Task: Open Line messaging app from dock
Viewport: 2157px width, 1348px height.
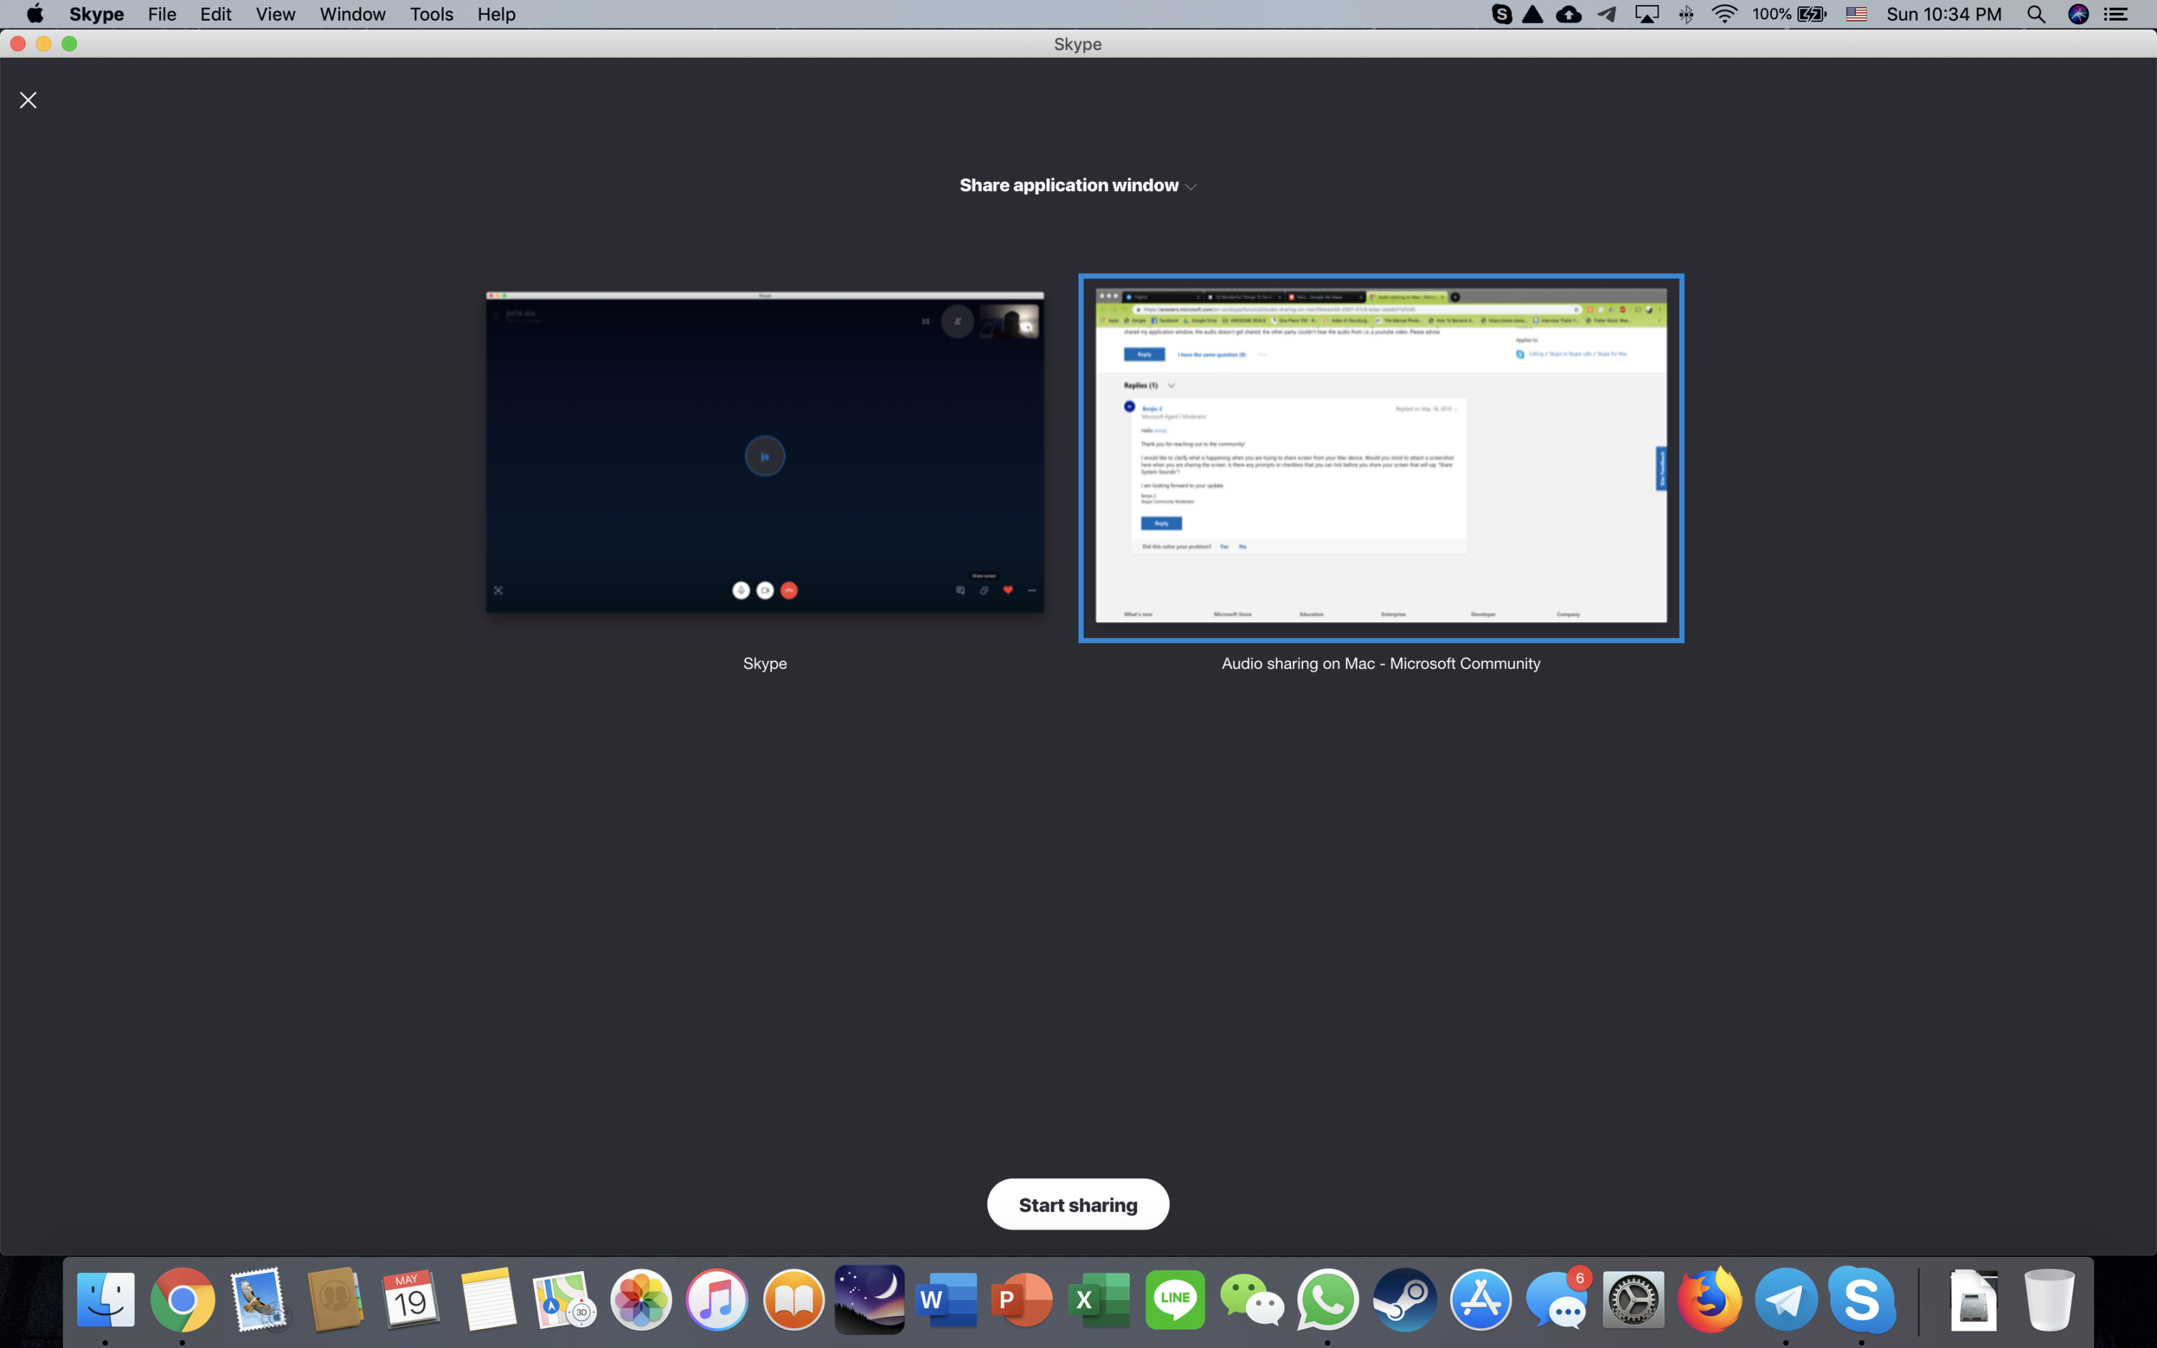Action: point(1174,1302)
